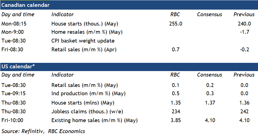
Task: Click House starts (mlns) (May) indicator
Action: click(x=83, y=103)
